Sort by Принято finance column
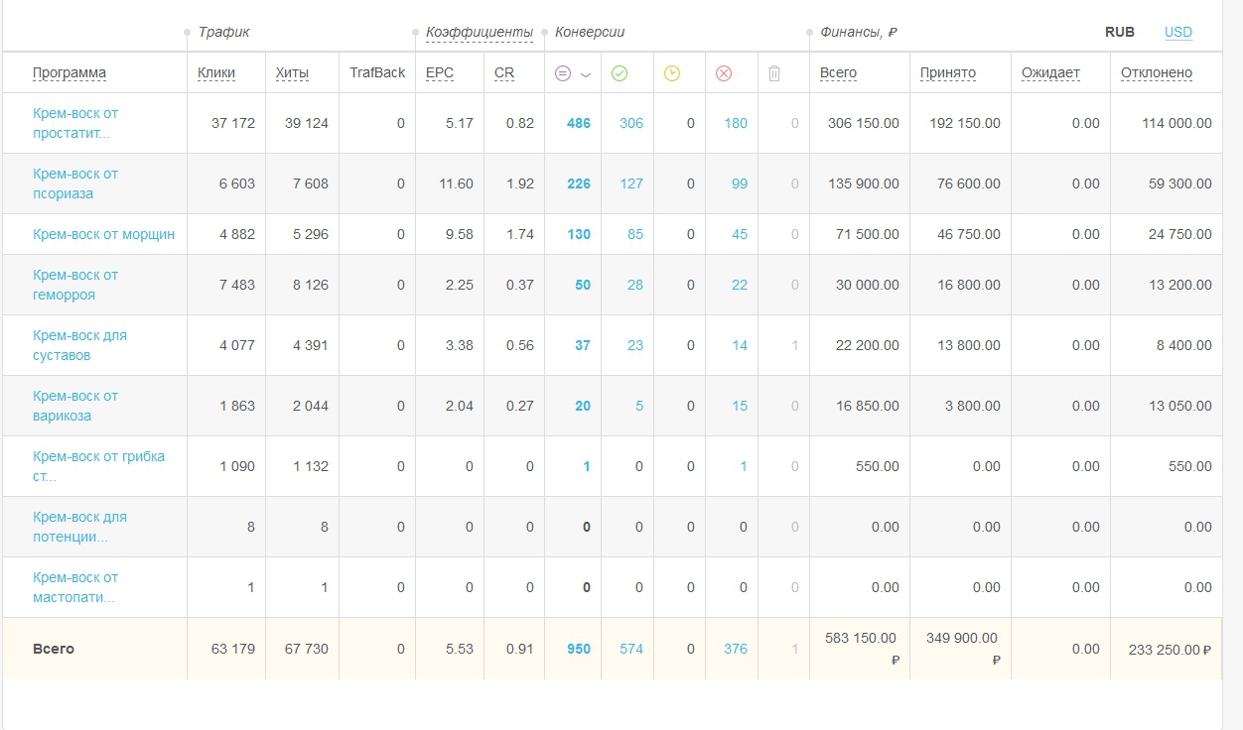This screenshot has height=730, width=1243. click(948, 72)
